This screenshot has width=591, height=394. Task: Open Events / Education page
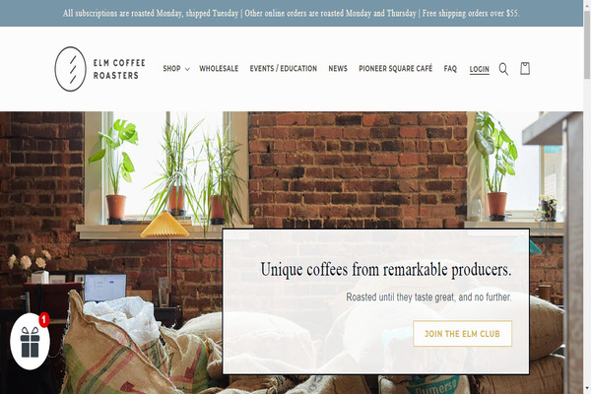pos(283,69)
